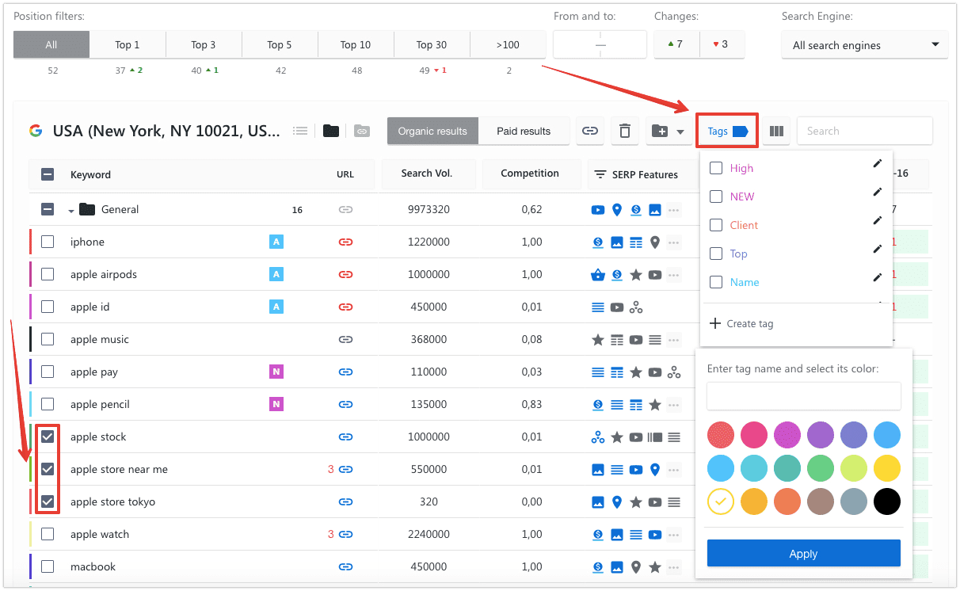Check the Top tag checkbox
The image size is (960, 591).
point(716,254)
